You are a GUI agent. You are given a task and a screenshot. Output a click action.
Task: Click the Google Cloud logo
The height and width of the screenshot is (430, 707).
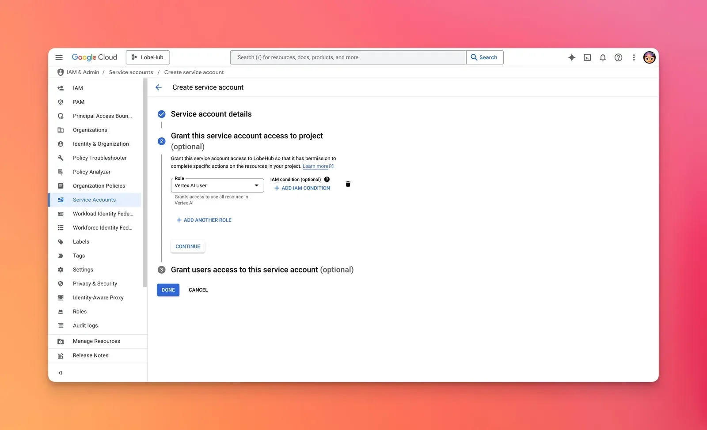(94, 57)
